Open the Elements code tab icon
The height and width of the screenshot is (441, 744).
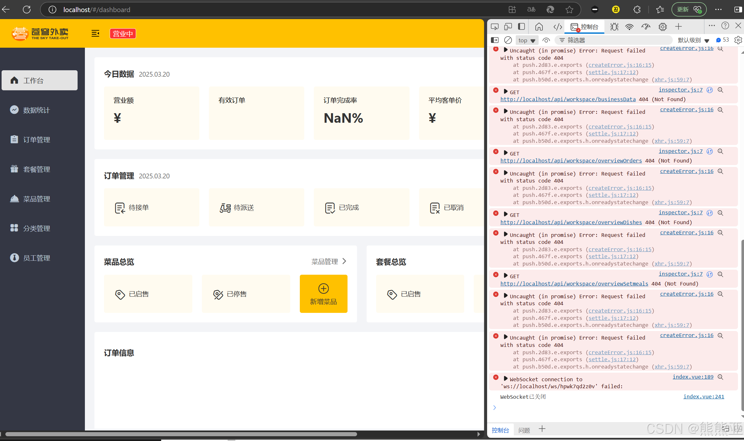558,27
